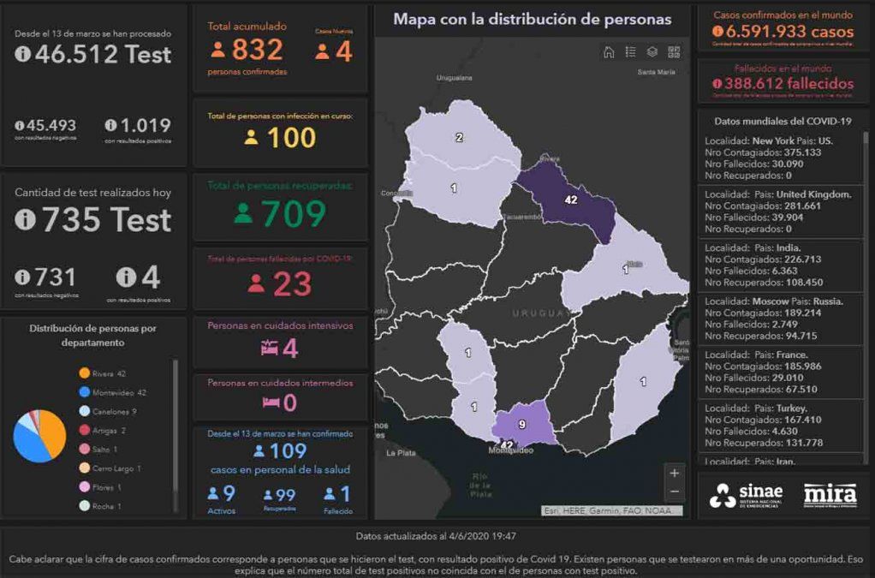Viewport: 875px width, 578px height.
Task: Click the Esri map attribution text
Action: [x=612, y=511]
